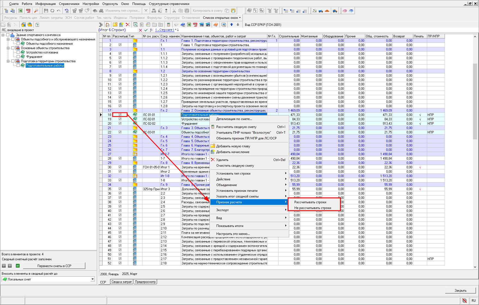This screenshot has height=305, width=479.
Task: Click the orange bricks materials icon
Action: [x=327, y=11]
